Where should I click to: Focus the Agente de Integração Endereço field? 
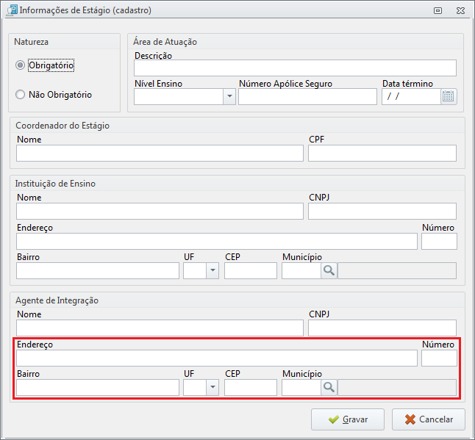[x=217, y=358]
